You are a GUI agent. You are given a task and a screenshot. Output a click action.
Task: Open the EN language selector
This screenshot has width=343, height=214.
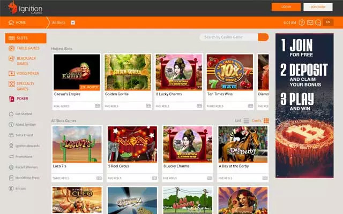pyautogui.click(x=328, y=22)
